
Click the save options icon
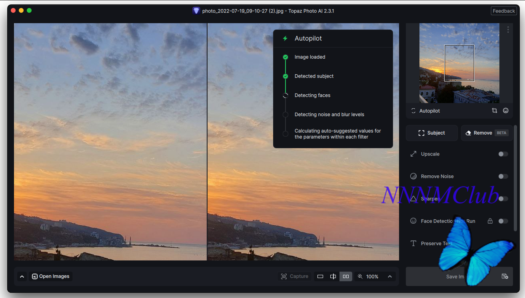(505, 276)
